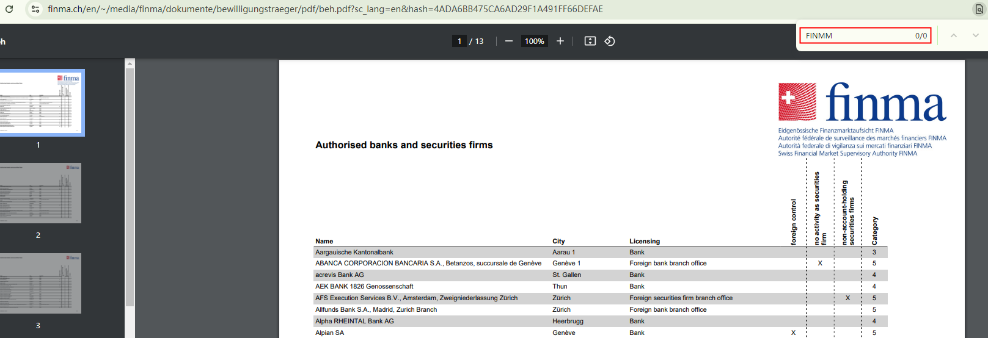Click scrollbar up arrow in thumbnail panel
Image resolution: width=988 pixels, height=338 pixels.
[x=130, y=63]
